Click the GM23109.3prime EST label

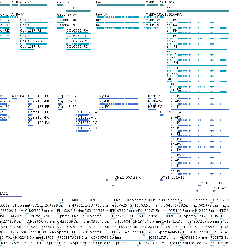(x=71, y=222)
